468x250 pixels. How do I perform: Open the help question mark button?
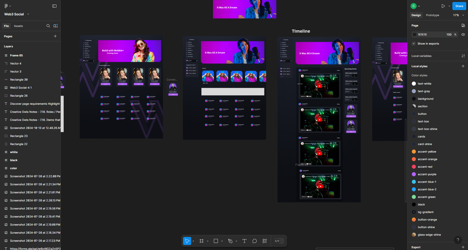click(x=458, y=240)
